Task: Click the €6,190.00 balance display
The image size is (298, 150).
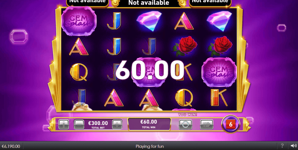Action: [x=11, y=146]
